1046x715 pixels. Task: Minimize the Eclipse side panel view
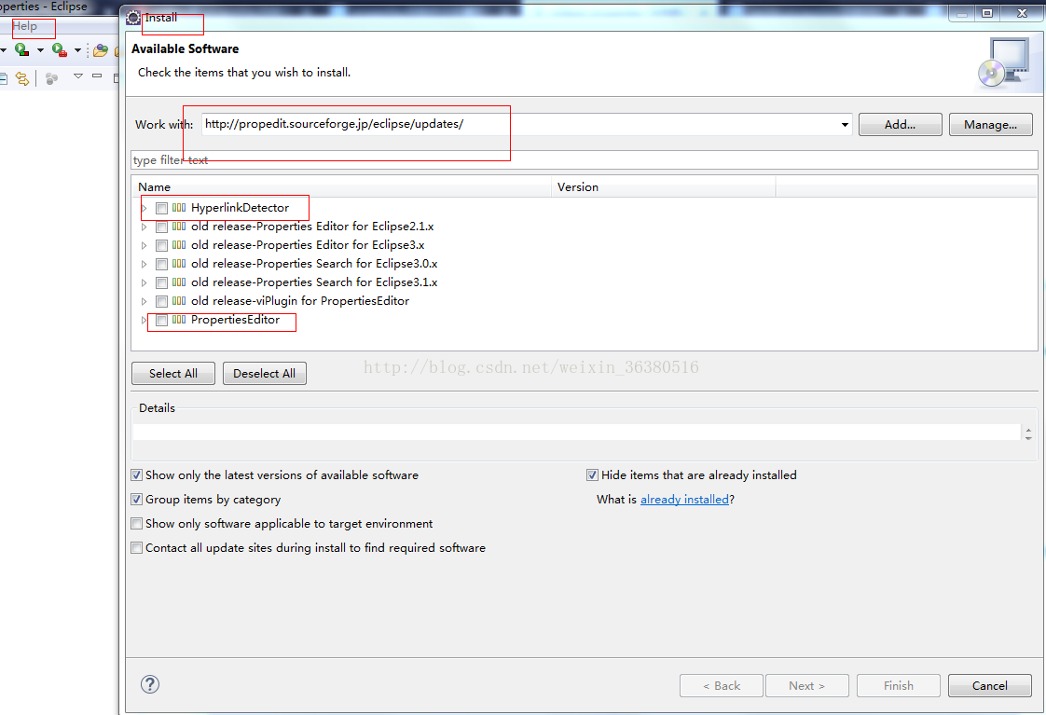tap(97, 76)
